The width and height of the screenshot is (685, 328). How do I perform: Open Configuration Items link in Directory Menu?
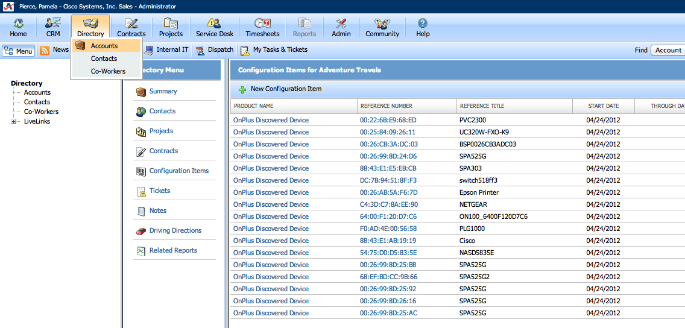pyautogui.click(x=179, y=171)
